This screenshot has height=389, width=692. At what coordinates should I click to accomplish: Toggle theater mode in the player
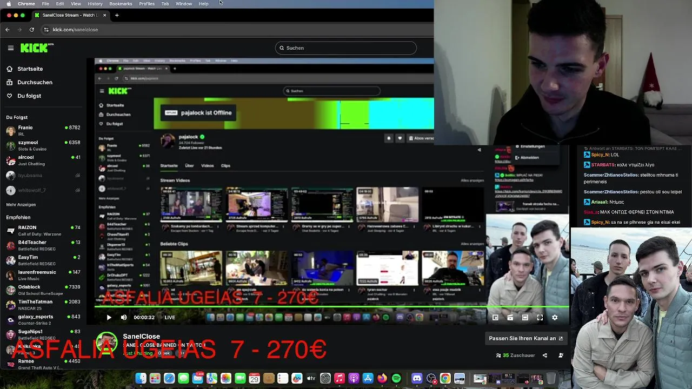point(525,318)
